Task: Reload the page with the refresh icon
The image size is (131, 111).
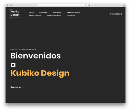Action: click(x=85, y=5)
